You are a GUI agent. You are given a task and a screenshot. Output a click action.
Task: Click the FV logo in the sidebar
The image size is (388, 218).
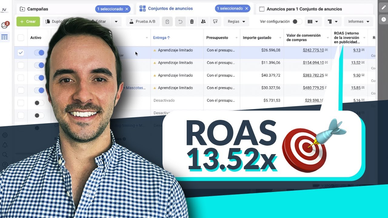(x=4, y=11)
